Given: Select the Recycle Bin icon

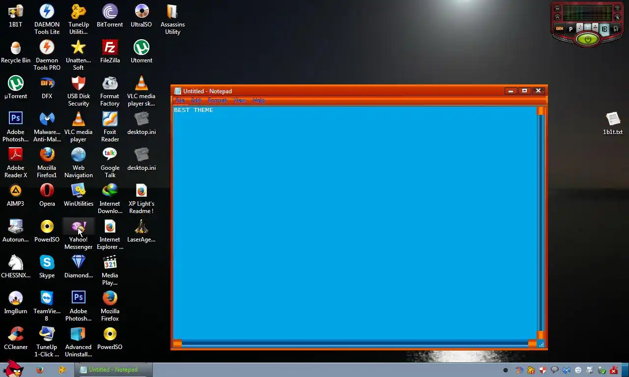Looking at the screenshot, I should click(16, 52).
